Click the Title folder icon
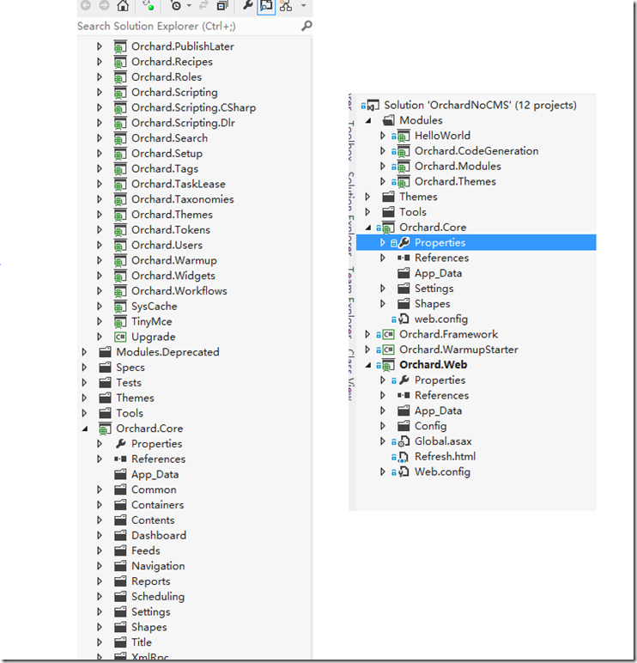 pos(120,642)
